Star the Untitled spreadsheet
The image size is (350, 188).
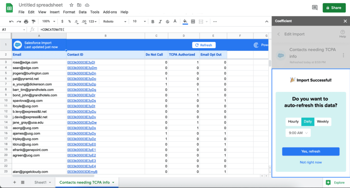coord(71,5)
